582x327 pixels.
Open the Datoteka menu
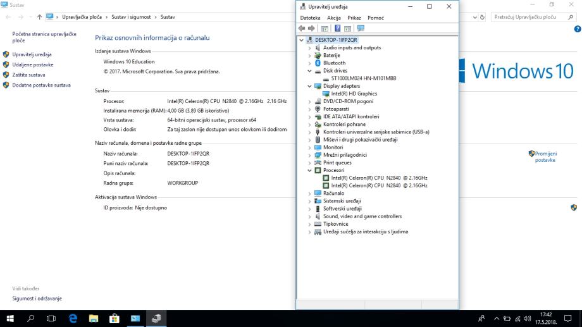pos(310,18)
